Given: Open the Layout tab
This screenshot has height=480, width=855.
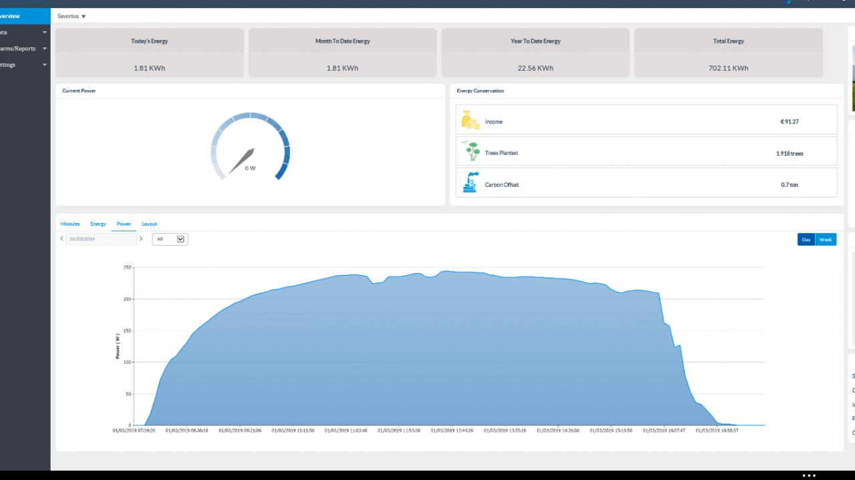Looking at the screenshot, I should coord(149,224).
